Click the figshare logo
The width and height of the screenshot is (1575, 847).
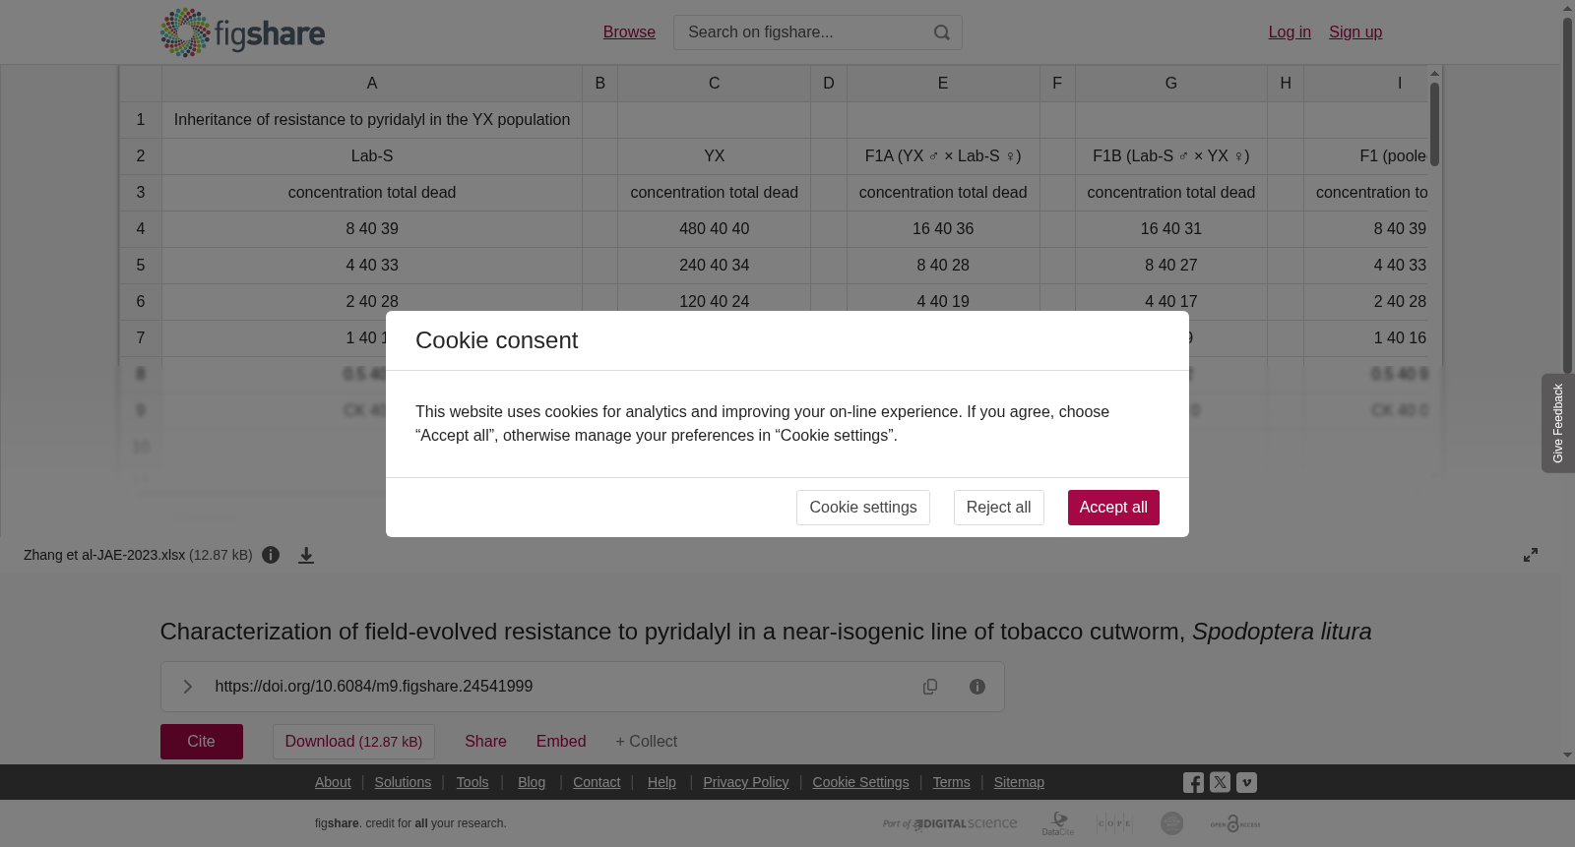242,32
